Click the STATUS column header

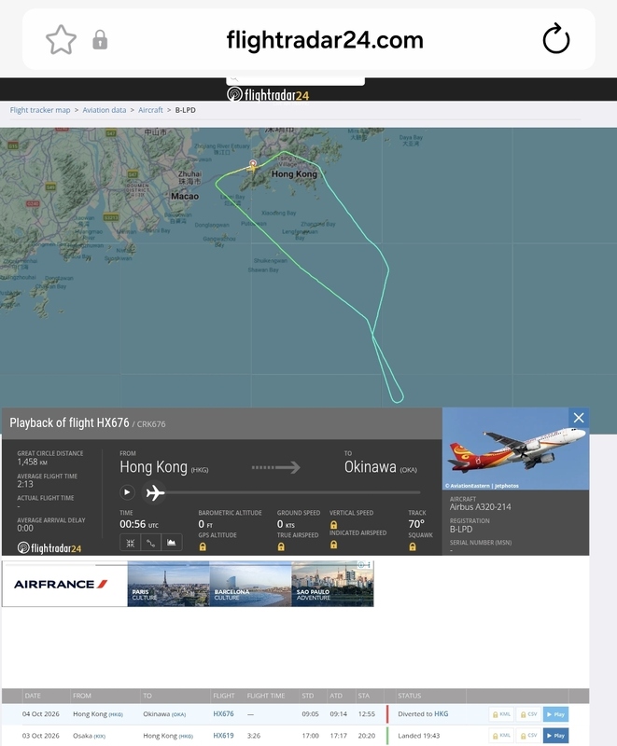pyautogui.click(x=410, y=696)
